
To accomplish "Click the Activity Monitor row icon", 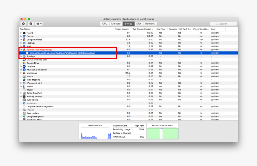I will [x=24, y=96].
